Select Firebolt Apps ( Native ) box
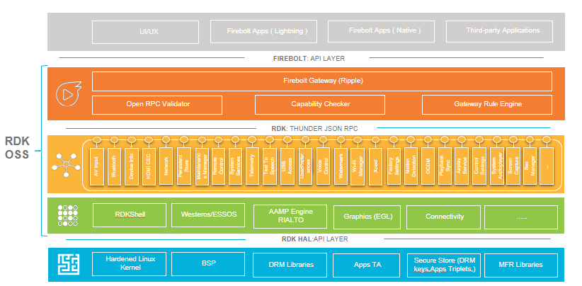Viewport: 582px width, 286px height. tap(381, 30)
